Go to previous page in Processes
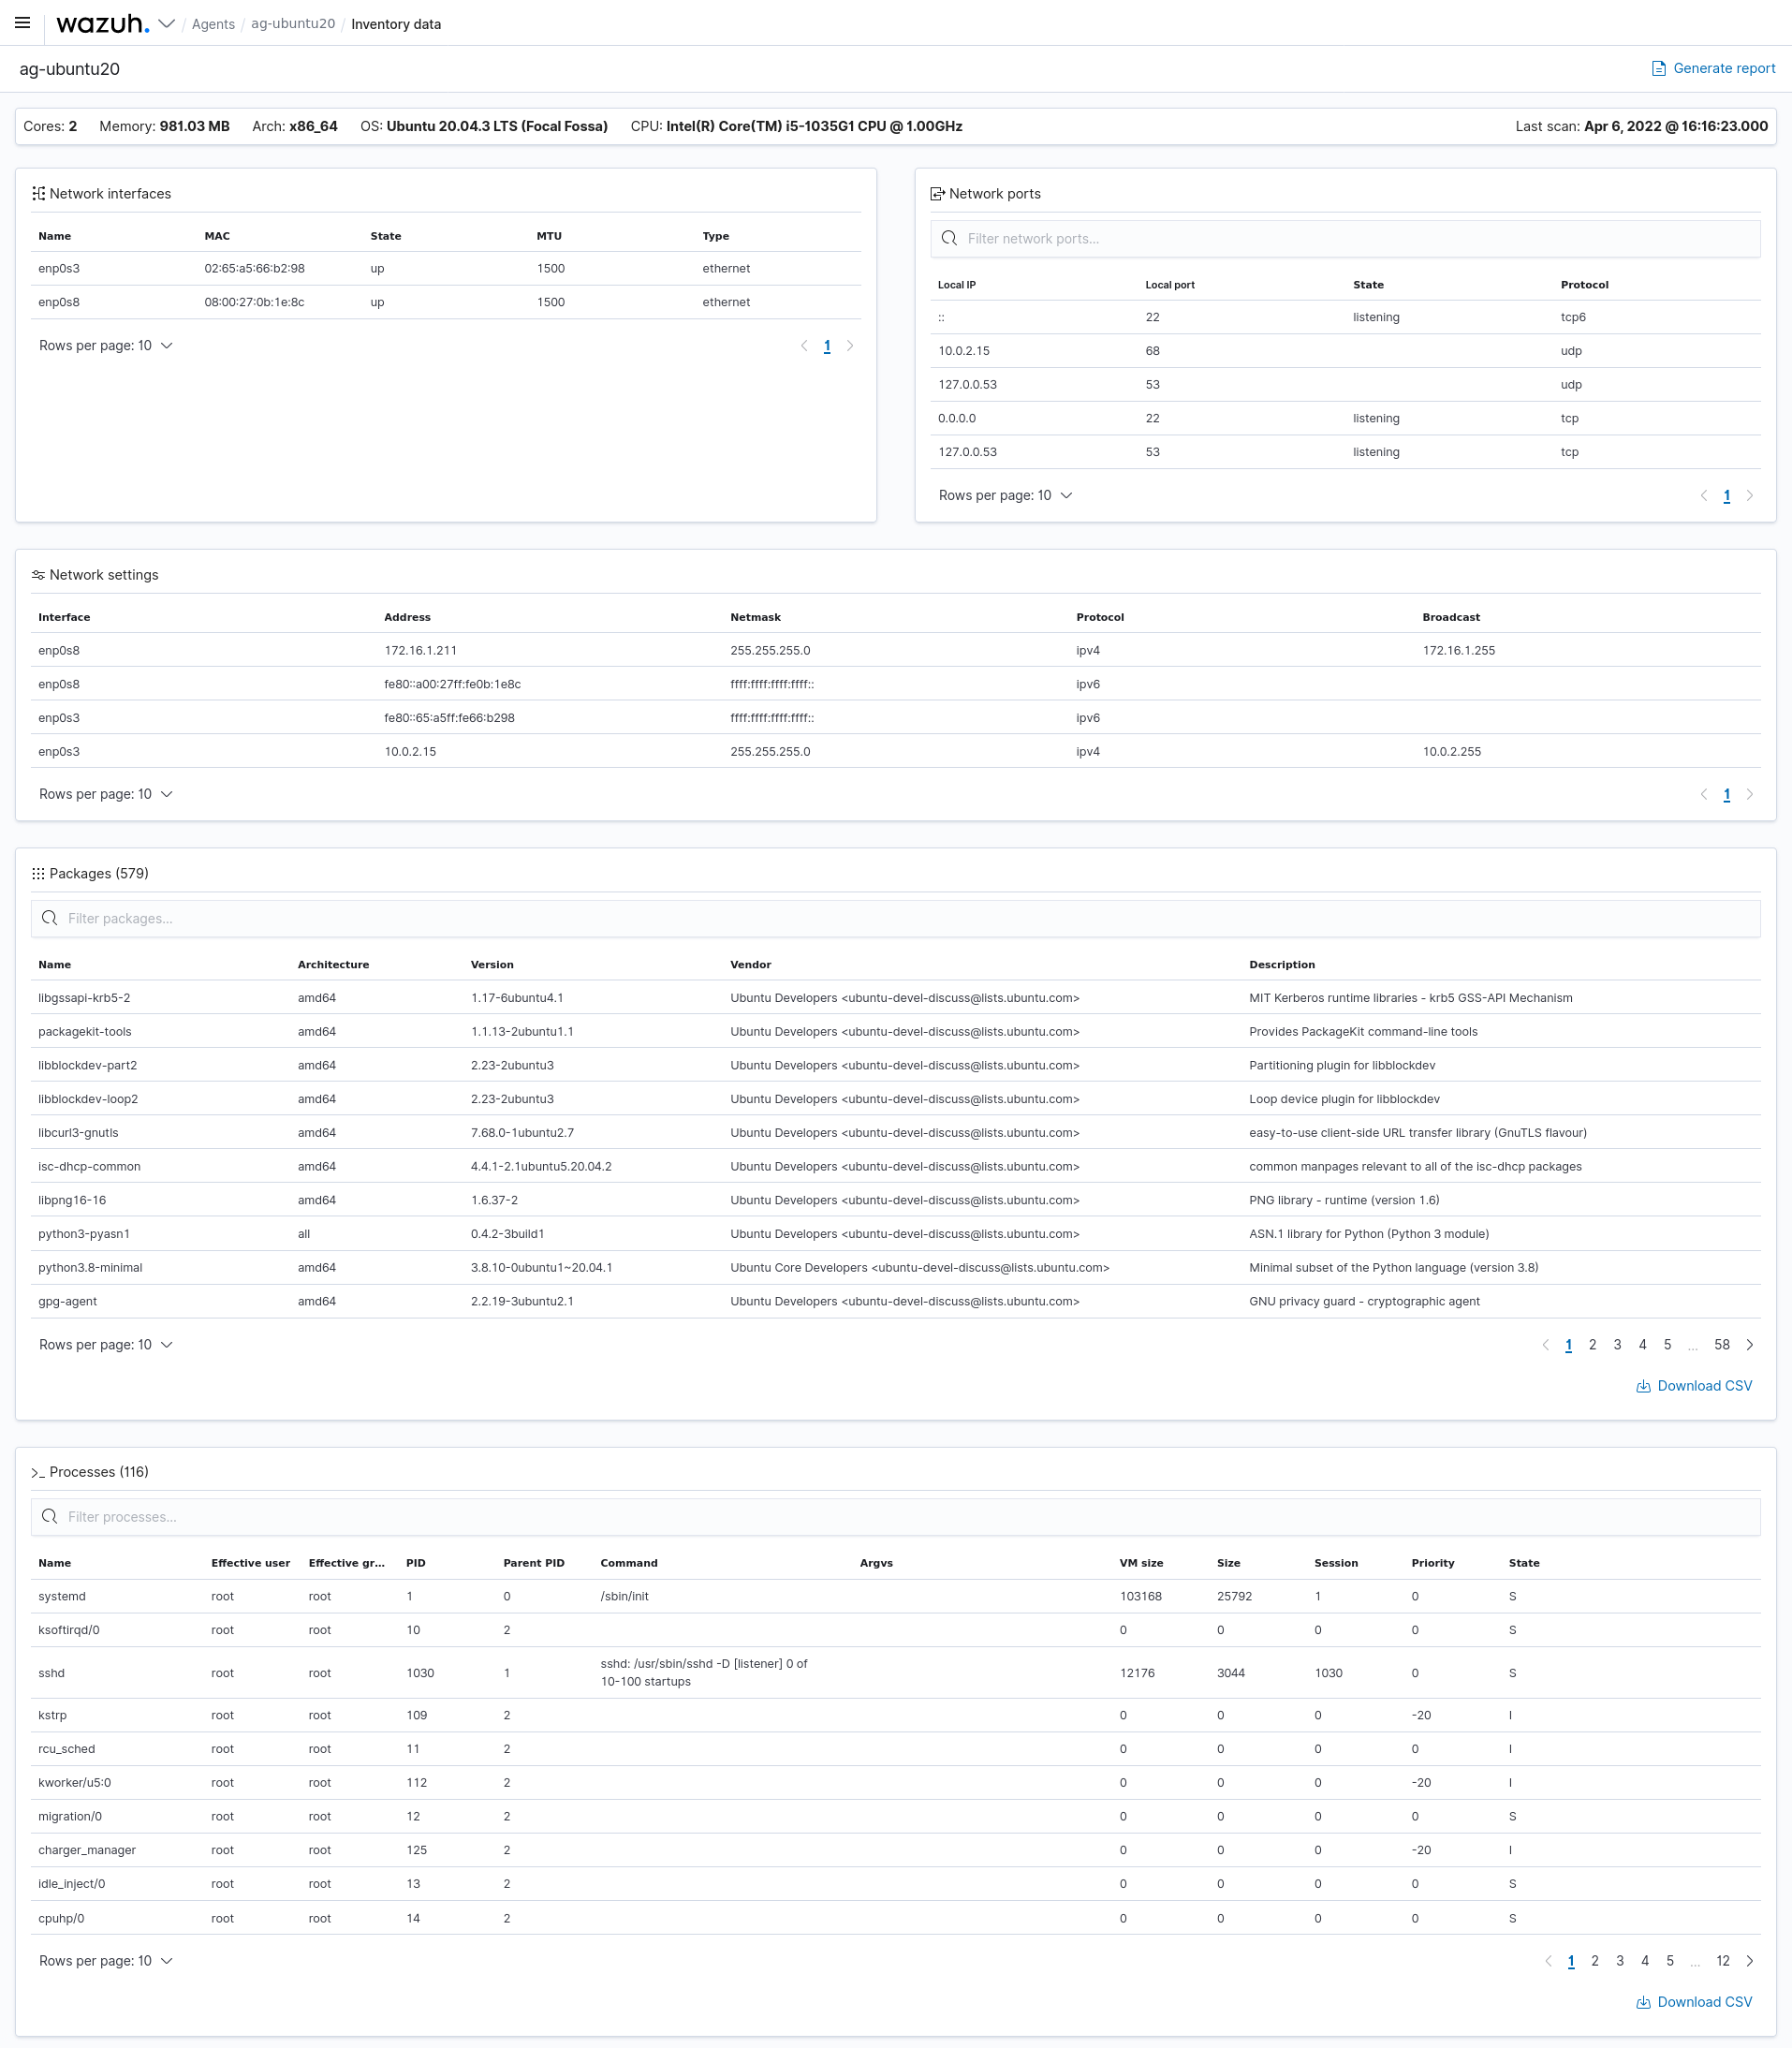This screenshot has width=1792, height=2048. tap(1548, 1961)
